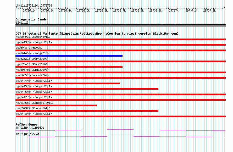Click the Cytogenetic Bands track title
233x152 pixels.
(x=31, y=19)
